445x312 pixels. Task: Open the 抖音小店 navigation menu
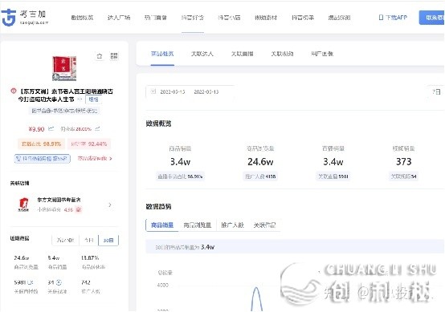(x=229, y=18)
